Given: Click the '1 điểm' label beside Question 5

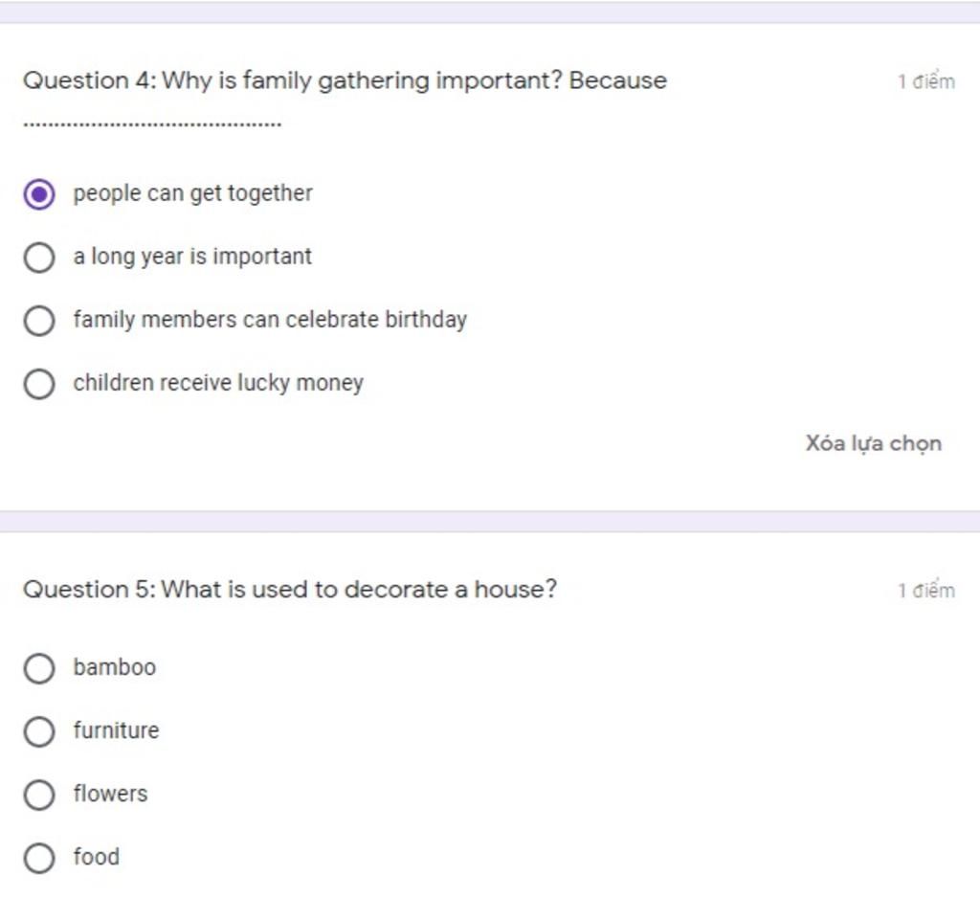Looking at the screenshot, I should 926,590.
